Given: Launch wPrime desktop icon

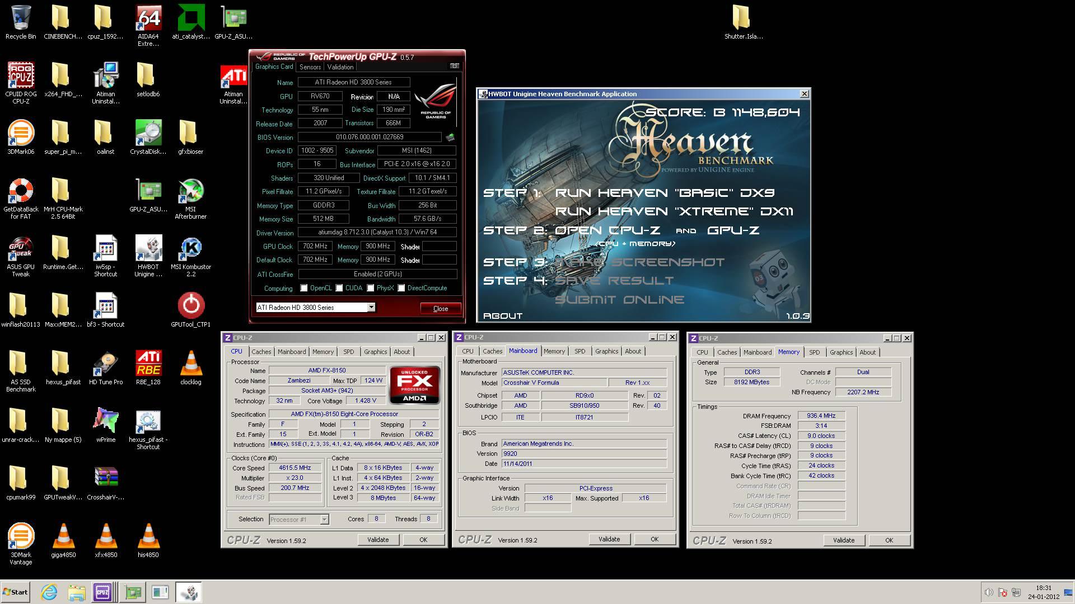Looking at the screenshot, I should [x=106, y=425].
